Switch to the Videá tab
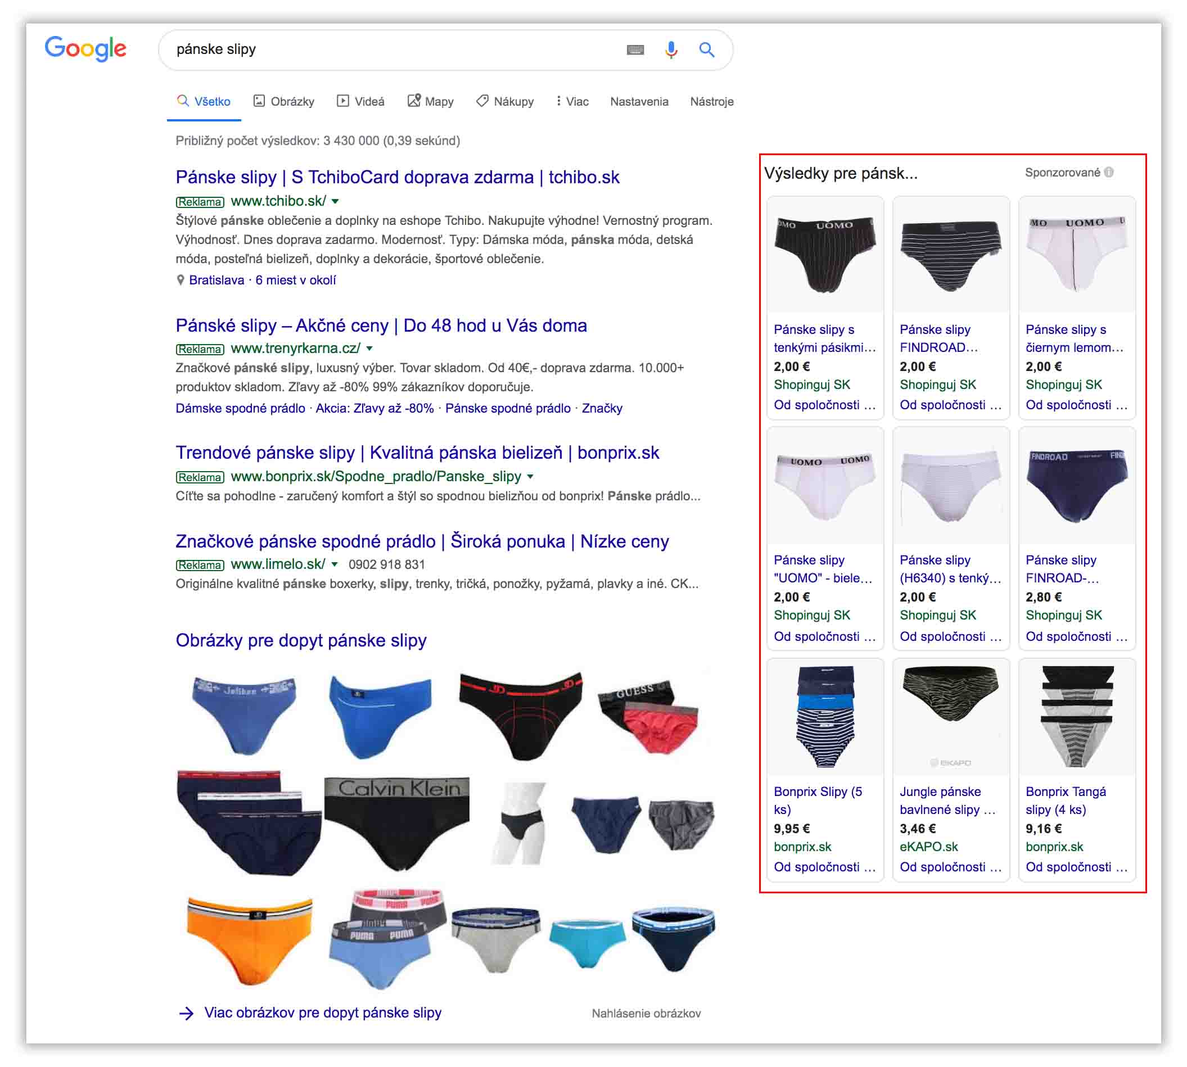The width and height of the screenshot is (1187, 1067). pos(360,101)
